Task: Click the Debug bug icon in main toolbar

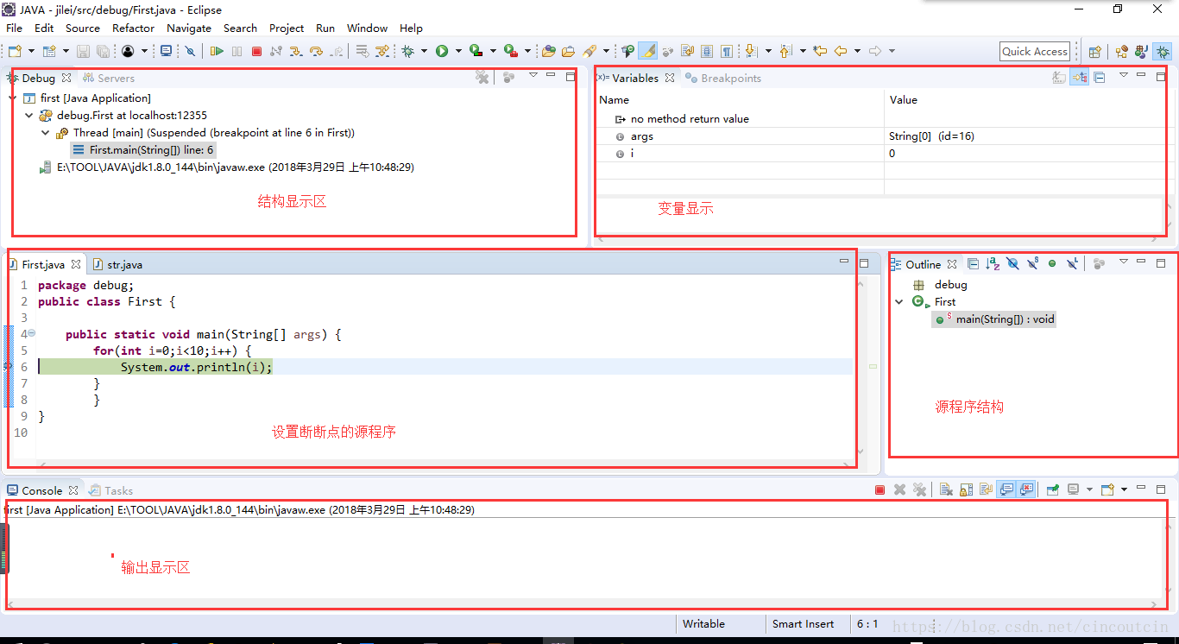Action: [408, 52]
